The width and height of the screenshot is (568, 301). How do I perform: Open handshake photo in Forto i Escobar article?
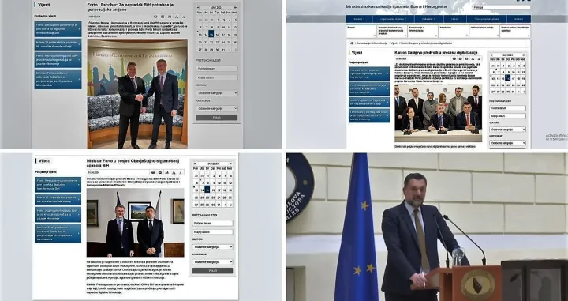click(x=137, y=93)
